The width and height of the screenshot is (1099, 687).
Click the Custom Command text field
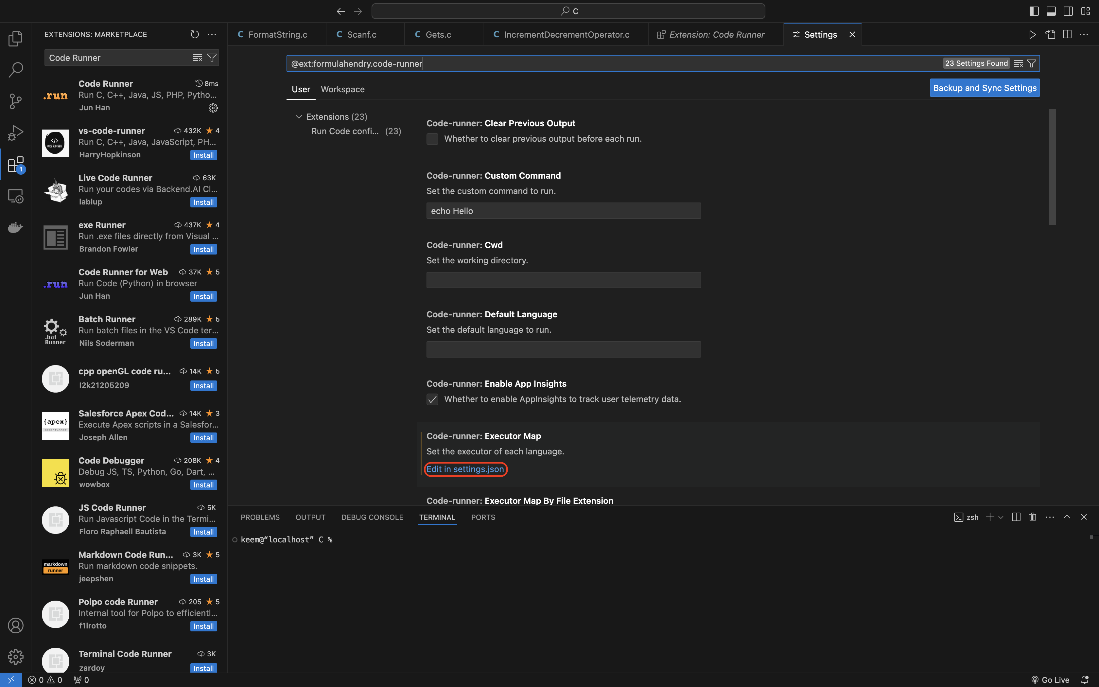point(564,211)
